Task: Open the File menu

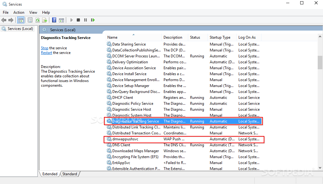Action: click(x=6, y=12)
